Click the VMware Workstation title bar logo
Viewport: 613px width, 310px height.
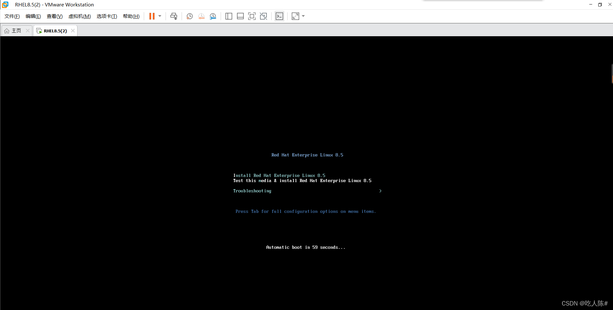(5, 5)
